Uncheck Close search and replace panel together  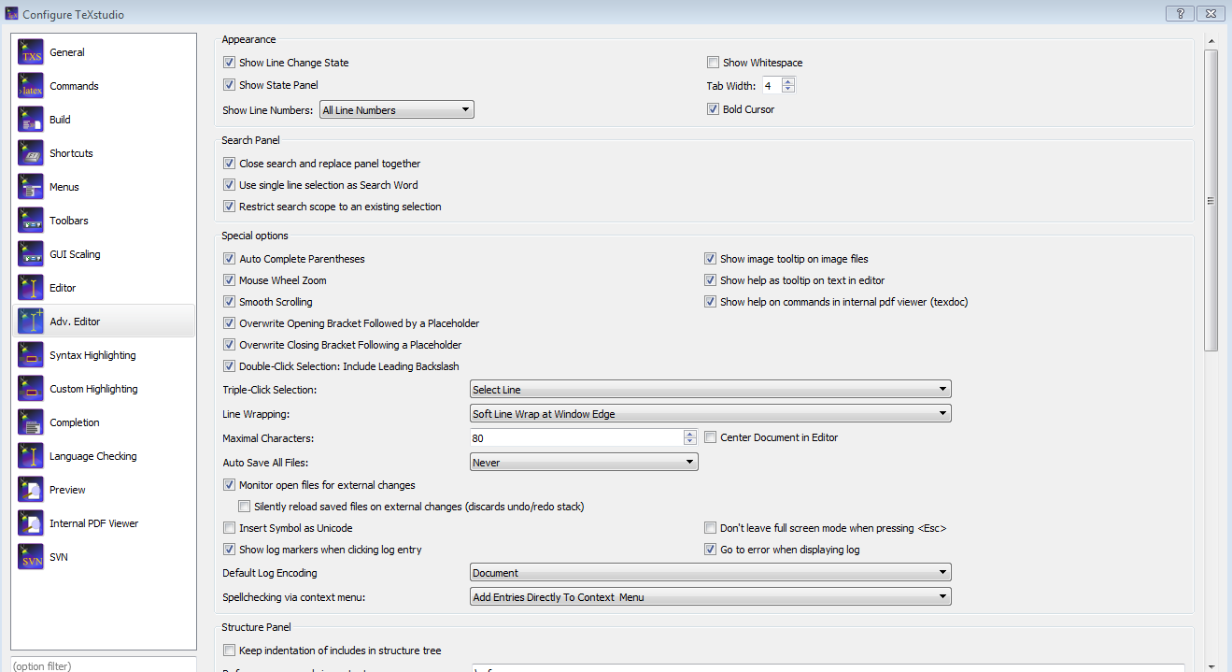click(x=230, y=164)
